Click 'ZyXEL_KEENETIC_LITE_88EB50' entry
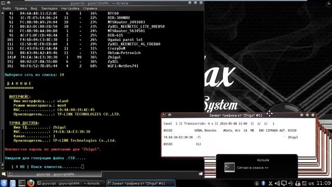The height and width of the screenshot is (187, 332). (x=136, y=26)
